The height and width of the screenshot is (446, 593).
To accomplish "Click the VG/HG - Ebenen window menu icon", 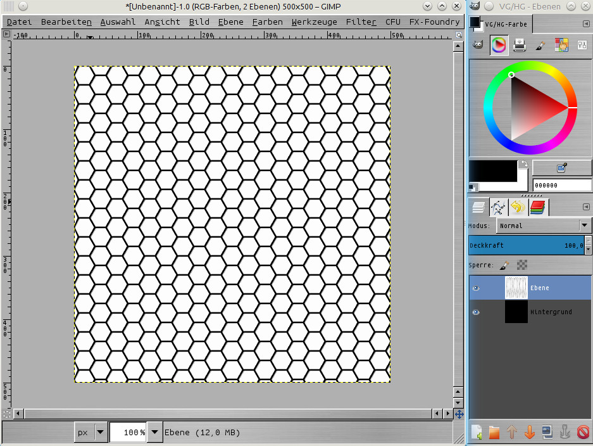I will 475,6.
